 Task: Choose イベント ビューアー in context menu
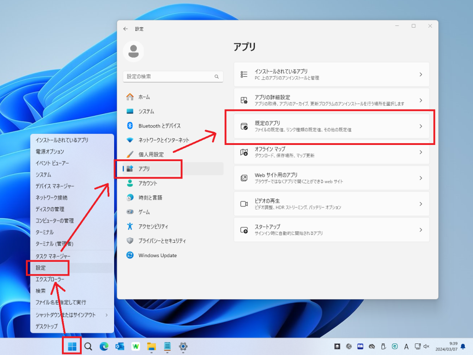tap(72, 163)
